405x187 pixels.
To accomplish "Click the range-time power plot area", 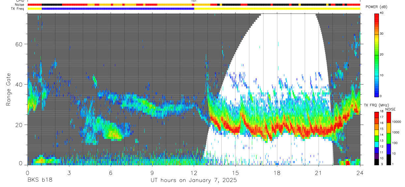I will 194,89.
